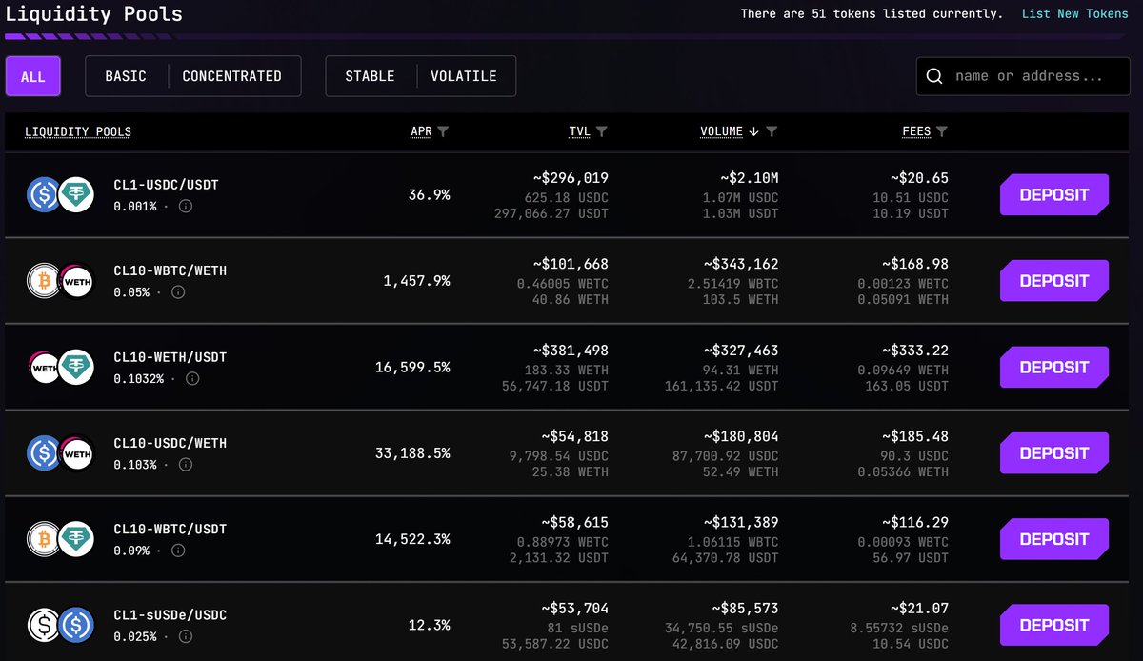Image resolution: width=1143 pixels, height=661 pixels.
Task: Sort by the APR column header
Action: pyautogui.click(x=421, y=131)
